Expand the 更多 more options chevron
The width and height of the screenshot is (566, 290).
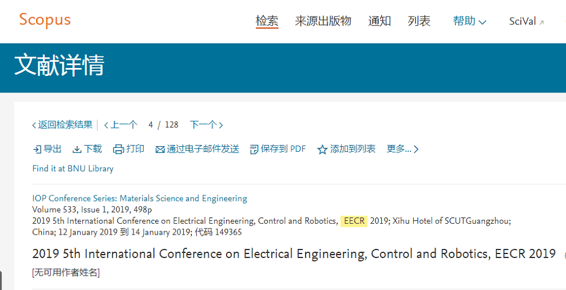click(x=416, y=149)
